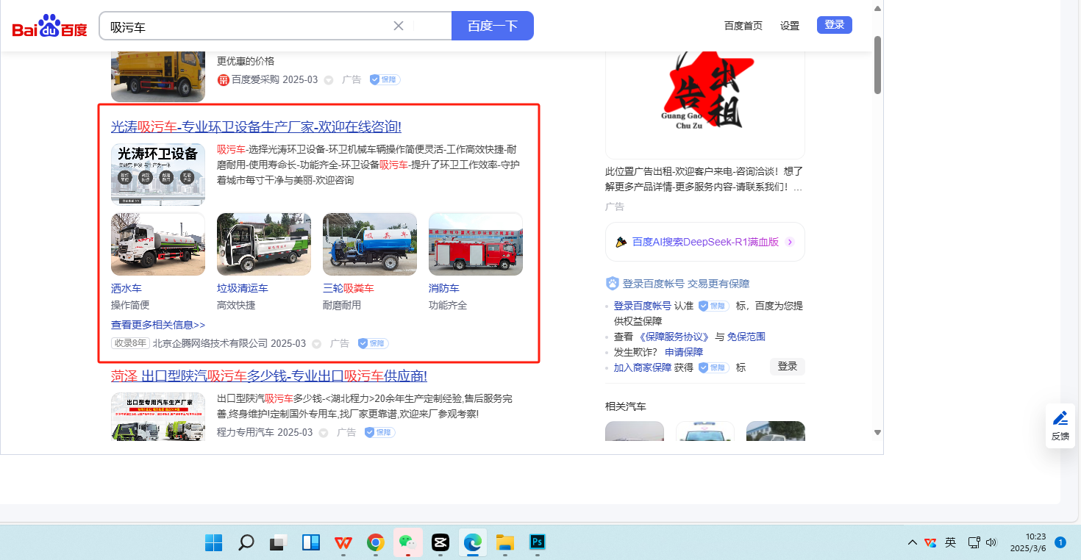
Task: Toggle the 英 input method indicator
Action: (x=951, y=543)
